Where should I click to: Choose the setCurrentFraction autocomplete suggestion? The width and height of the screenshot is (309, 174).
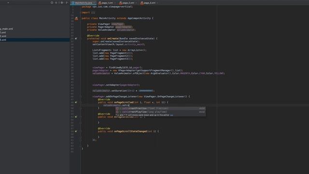point(161,108)
